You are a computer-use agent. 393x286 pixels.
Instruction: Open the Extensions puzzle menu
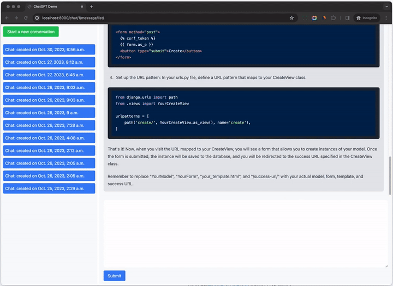coord(334,18)
